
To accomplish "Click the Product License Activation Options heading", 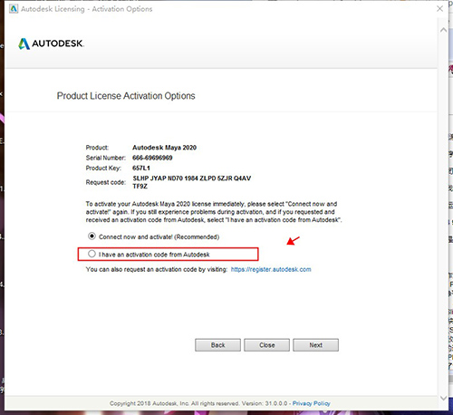I will [x=126, y=96].
